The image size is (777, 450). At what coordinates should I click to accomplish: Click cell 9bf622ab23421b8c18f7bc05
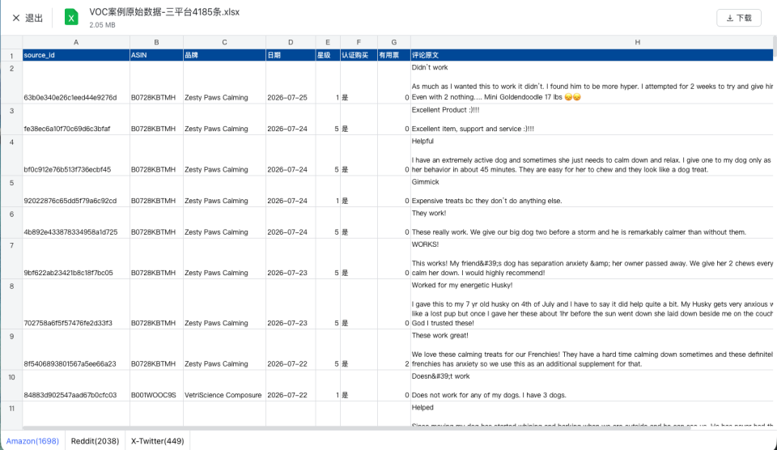point(76,259)
